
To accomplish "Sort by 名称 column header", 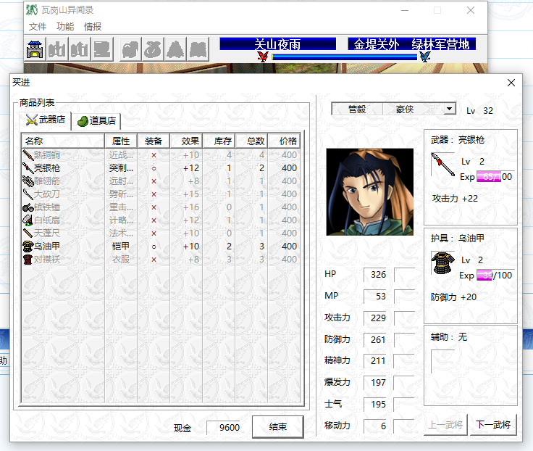I will (63, 141).
